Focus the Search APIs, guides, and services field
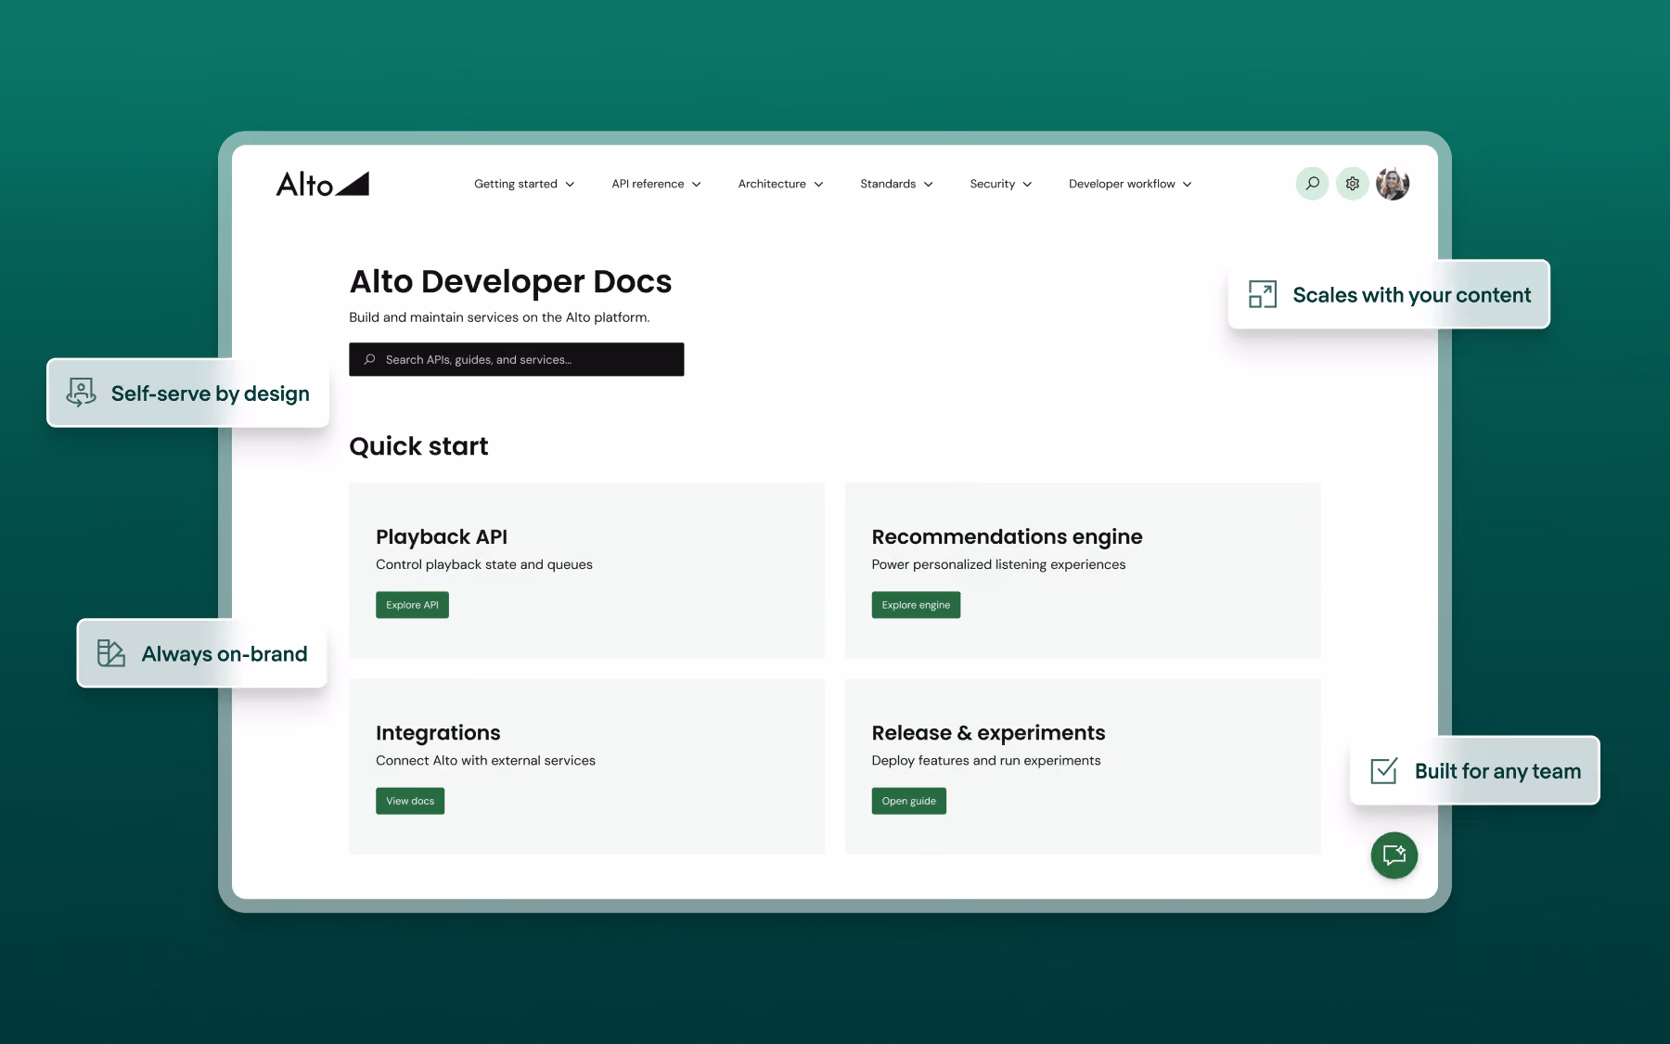Image resolution: width=1670 pixels, height=1044 pixels. (517, 359)
